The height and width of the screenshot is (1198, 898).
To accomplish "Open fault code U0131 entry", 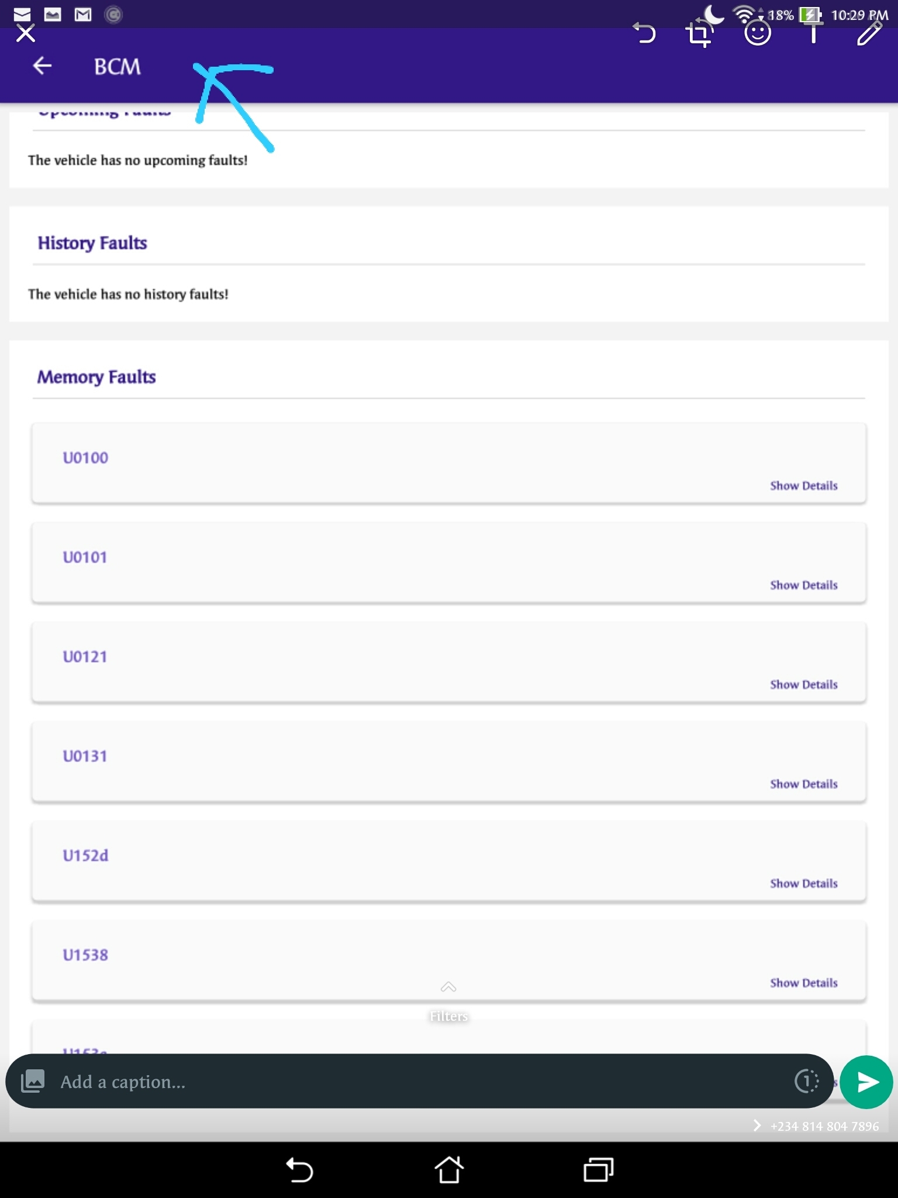I will [85, 756].
